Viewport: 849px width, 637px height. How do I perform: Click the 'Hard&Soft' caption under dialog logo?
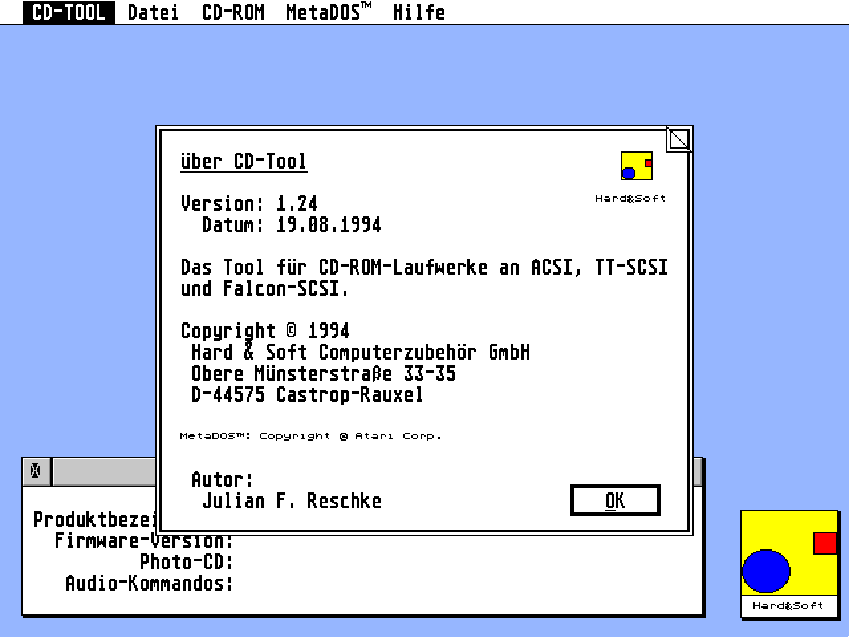click(630, 198)
